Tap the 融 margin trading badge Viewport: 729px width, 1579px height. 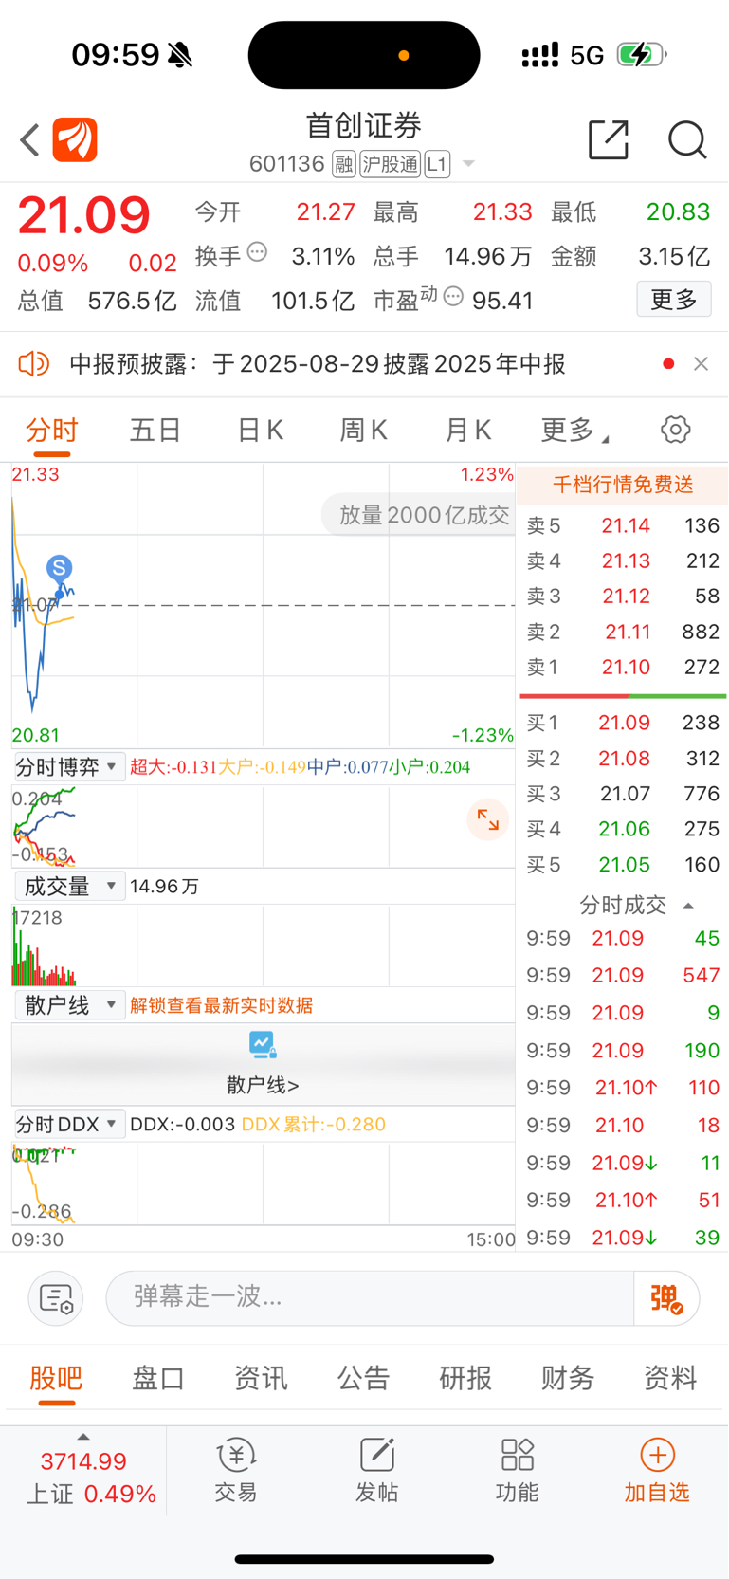click(x=343, y=164)
